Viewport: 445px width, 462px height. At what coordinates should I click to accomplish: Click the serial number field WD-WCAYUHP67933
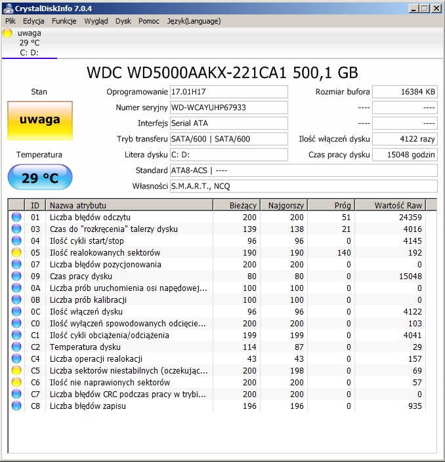(x=228, y=107)
